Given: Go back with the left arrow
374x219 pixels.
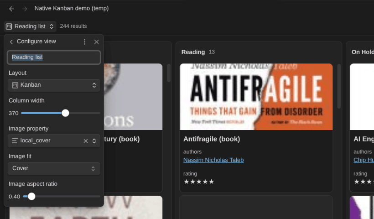Looking at the screenshot, I should tap(11, 9).
